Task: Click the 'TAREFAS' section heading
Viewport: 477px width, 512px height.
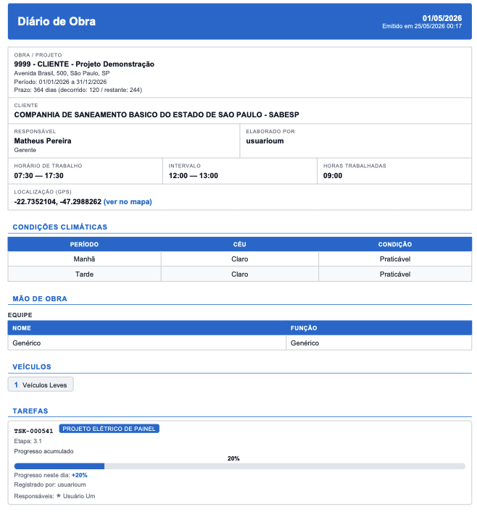Action: [30, 411]
